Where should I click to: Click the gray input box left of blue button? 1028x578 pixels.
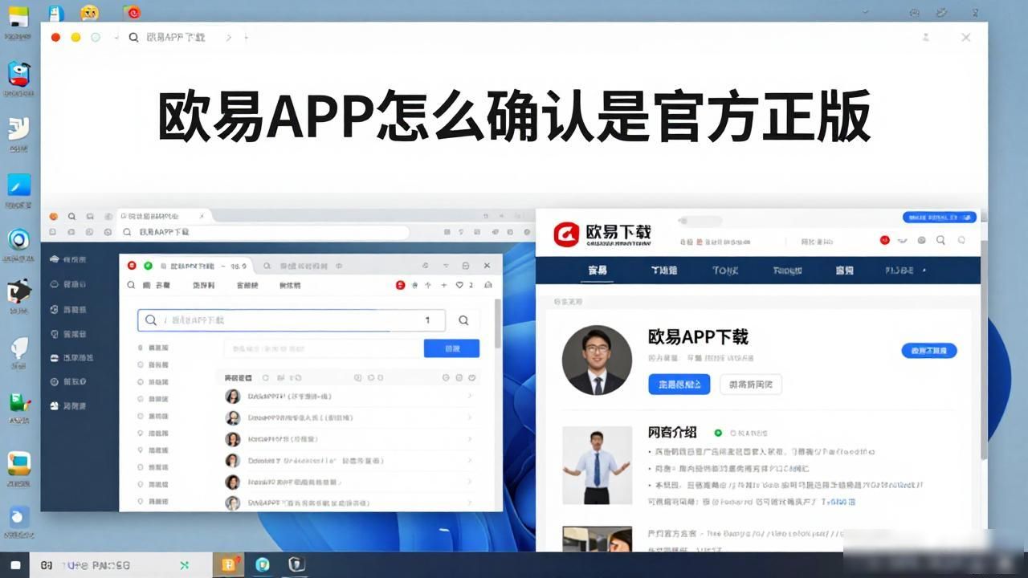(x=323, y=348)
